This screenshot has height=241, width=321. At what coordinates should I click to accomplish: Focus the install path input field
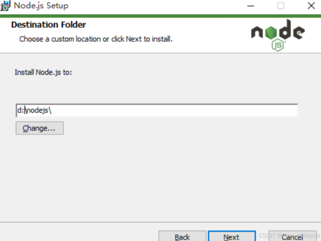click(157, 111)
